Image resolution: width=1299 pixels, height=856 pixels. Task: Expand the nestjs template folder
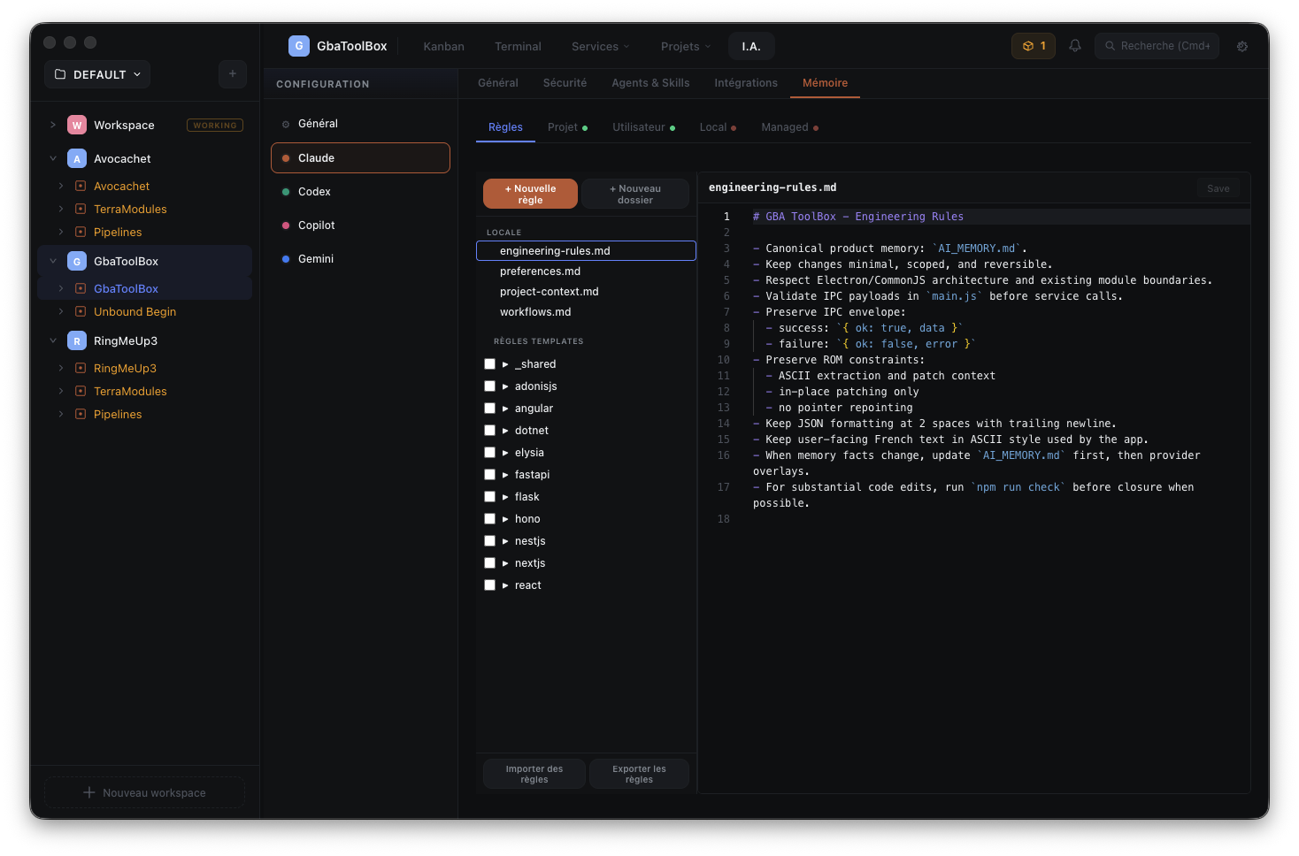click(505, 541)
